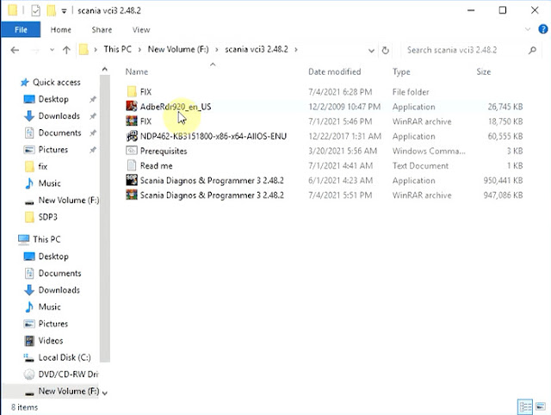Sort by the Date modified column header
Image resolution: width=551 pixels, height=415 pixels.
(x=335, y=71)
